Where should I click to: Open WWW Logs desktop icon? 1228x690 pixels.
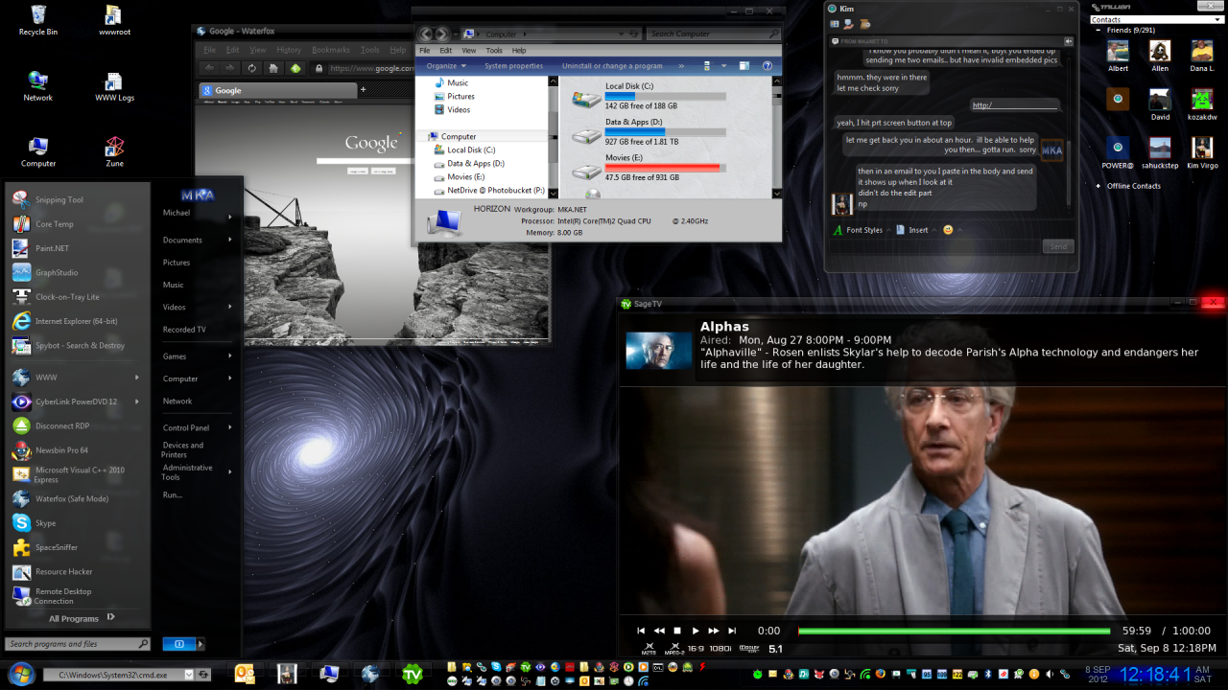(114, 86)
